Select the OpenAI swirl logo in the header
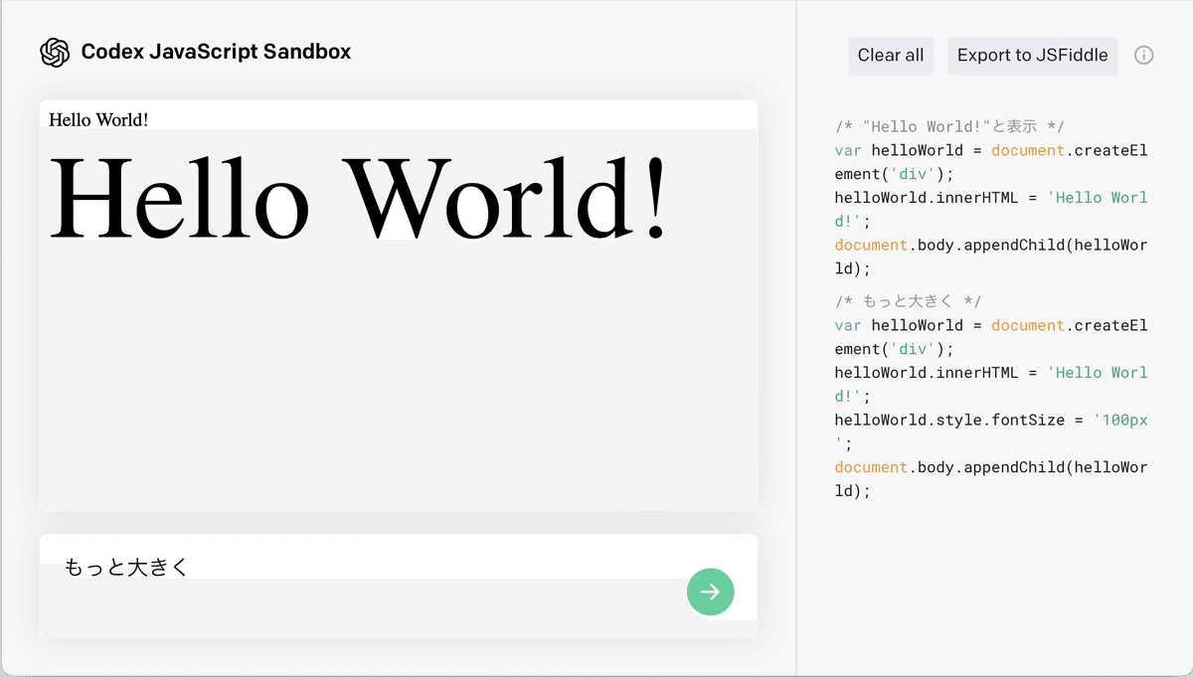Screen dimensions: 1193x677 pos(55,52)
